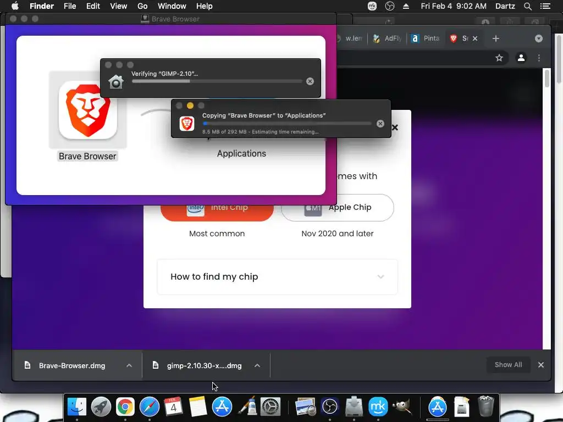Open a new Chrome tab
This screenshot has height=422, width=563.
496,38
